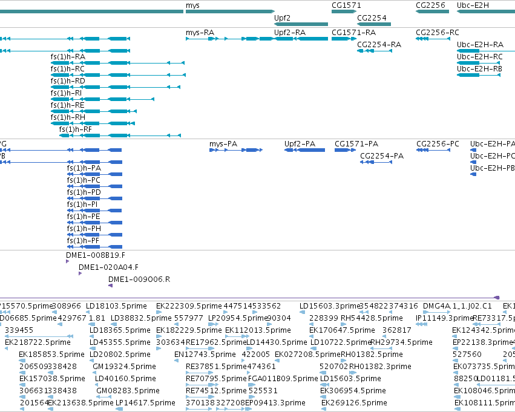Click the Ubc-E2H-RA transcript label

pos(480,45)
